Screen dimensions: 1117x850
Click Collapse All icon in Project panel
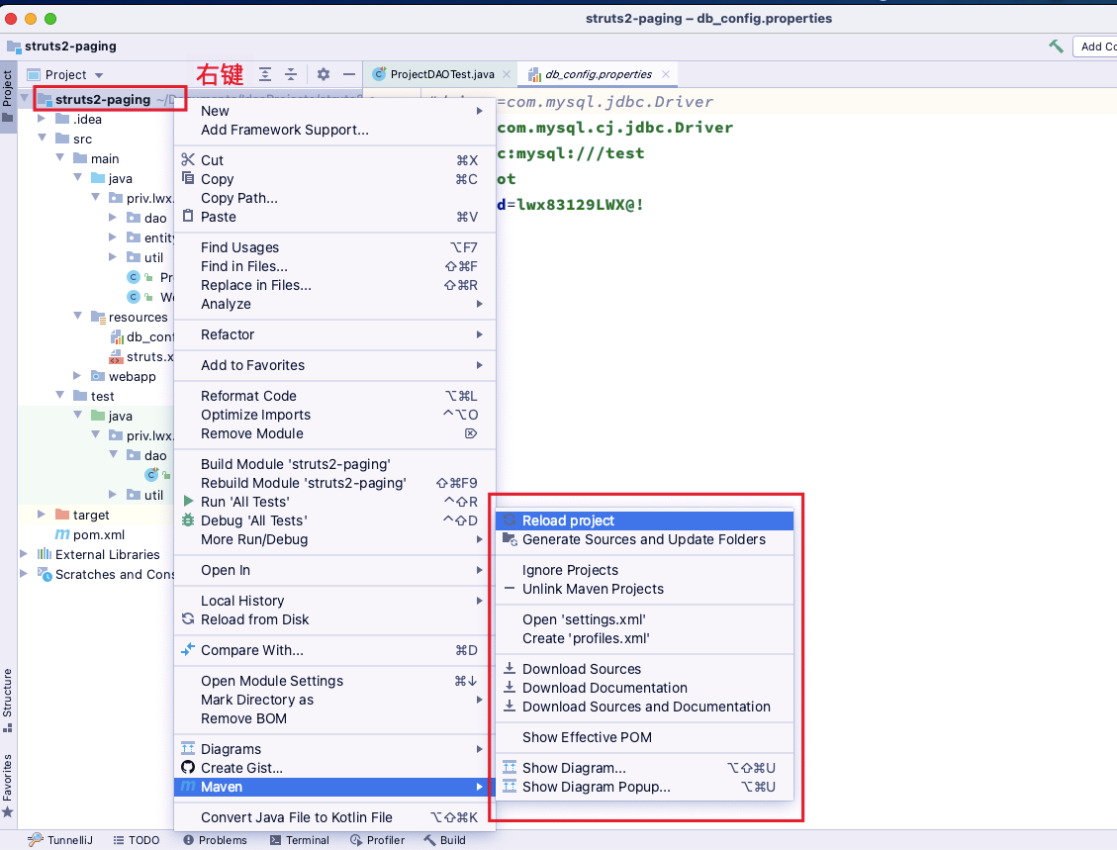pos(291,74)
